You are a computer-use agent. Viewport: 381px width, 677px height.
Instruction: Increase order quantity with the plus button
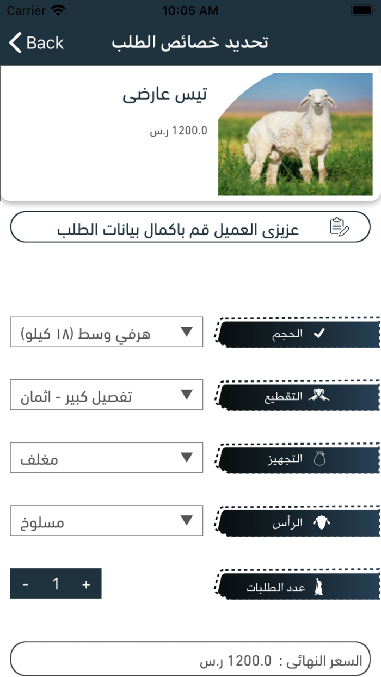(84, 583)
